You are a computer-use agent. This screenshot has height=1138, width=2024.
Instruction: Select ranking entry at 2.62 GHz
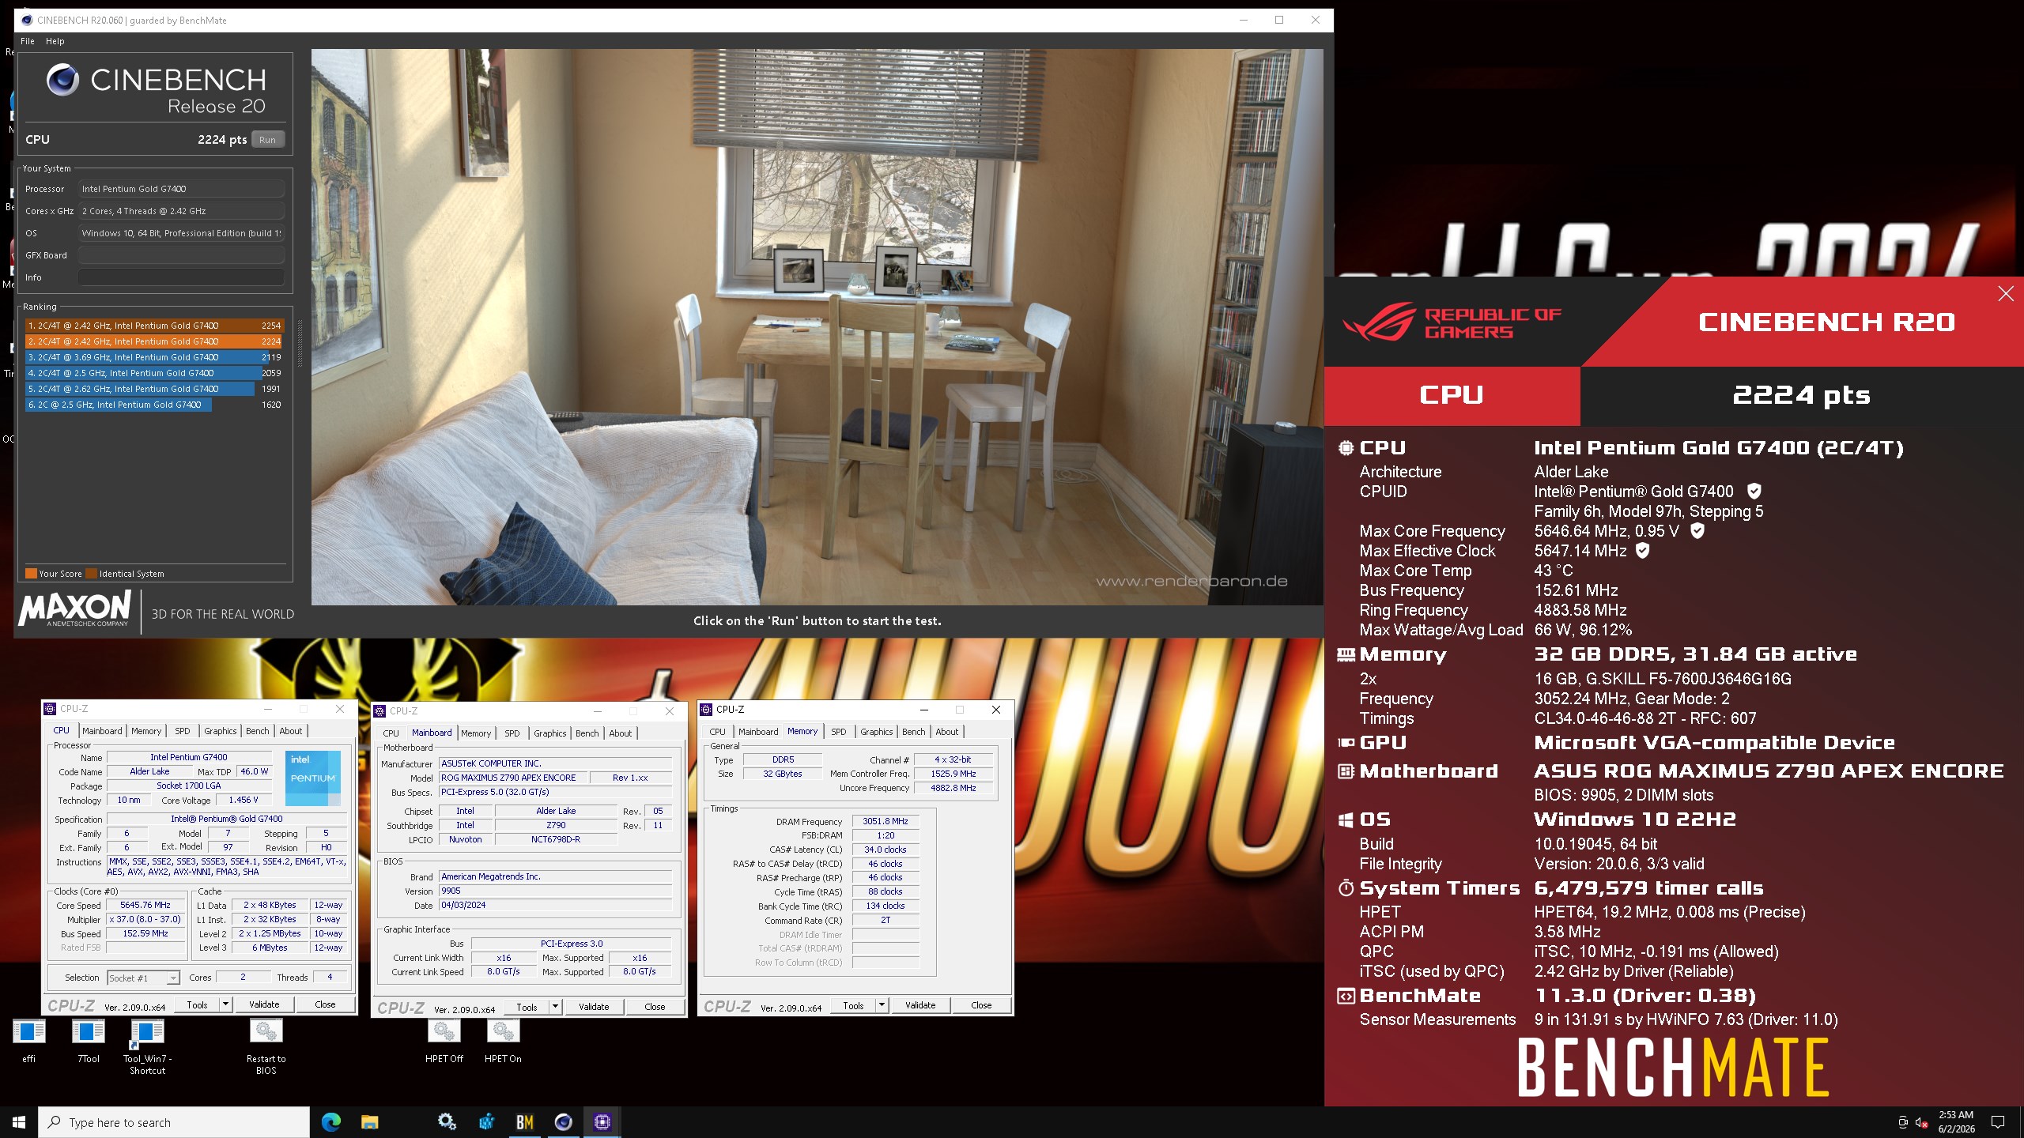click(154, 389)
